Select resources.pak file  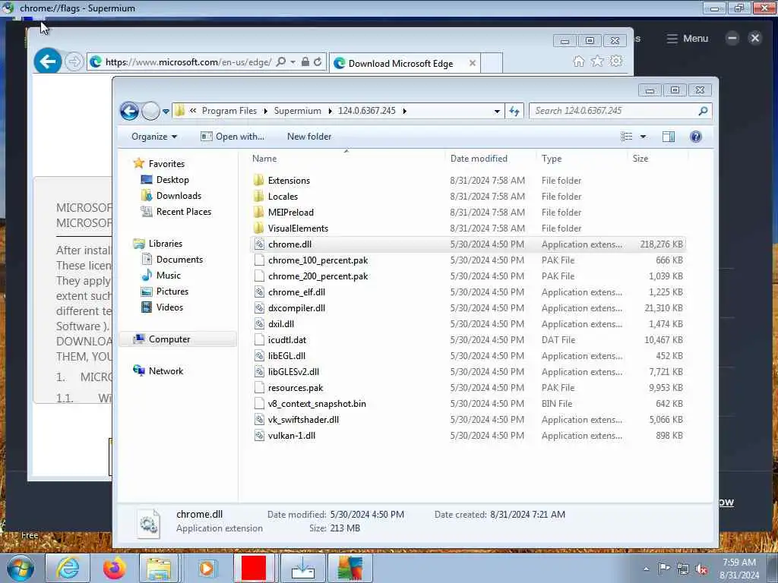point(296,388)
